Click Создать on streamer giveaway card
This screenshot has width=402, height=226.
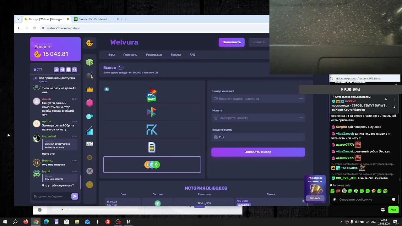click(x=315, y=198)
